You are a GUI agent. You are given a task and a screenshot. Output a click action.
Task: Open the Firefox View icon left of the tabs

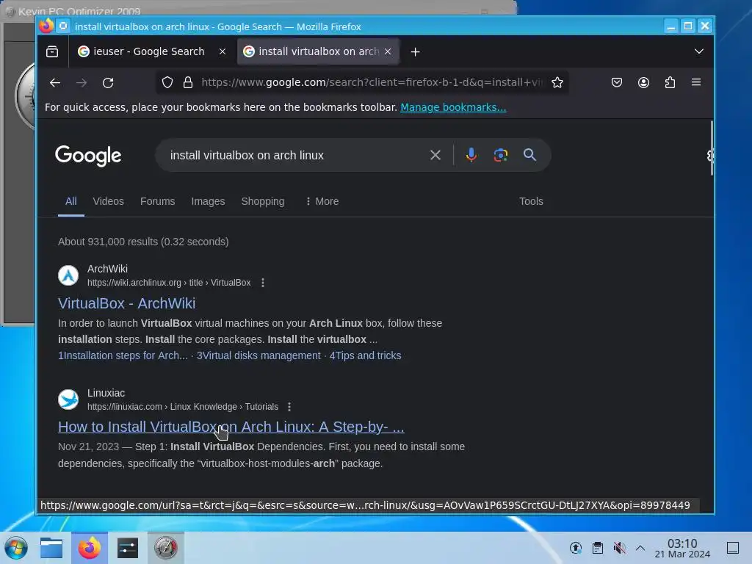[52, 51]
